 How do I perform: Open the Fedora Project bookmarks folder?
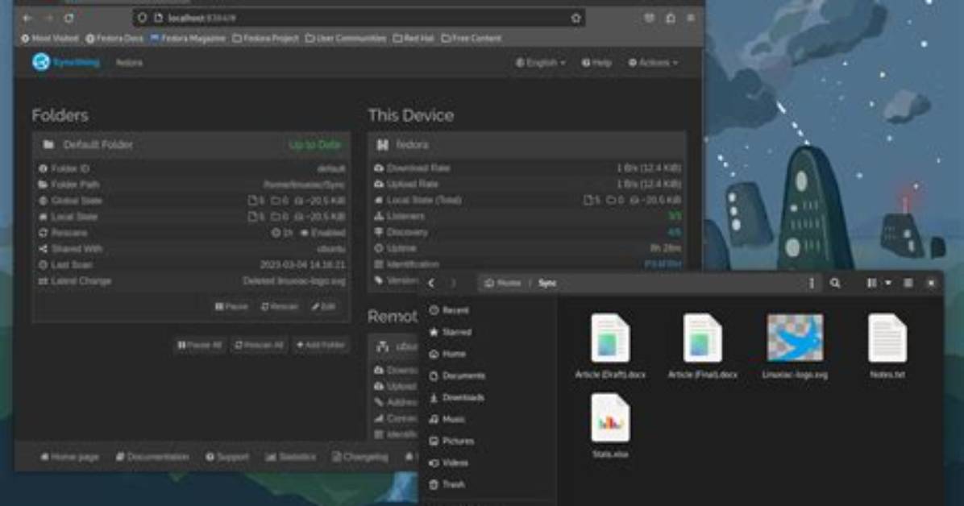click(x=265, y=38)
